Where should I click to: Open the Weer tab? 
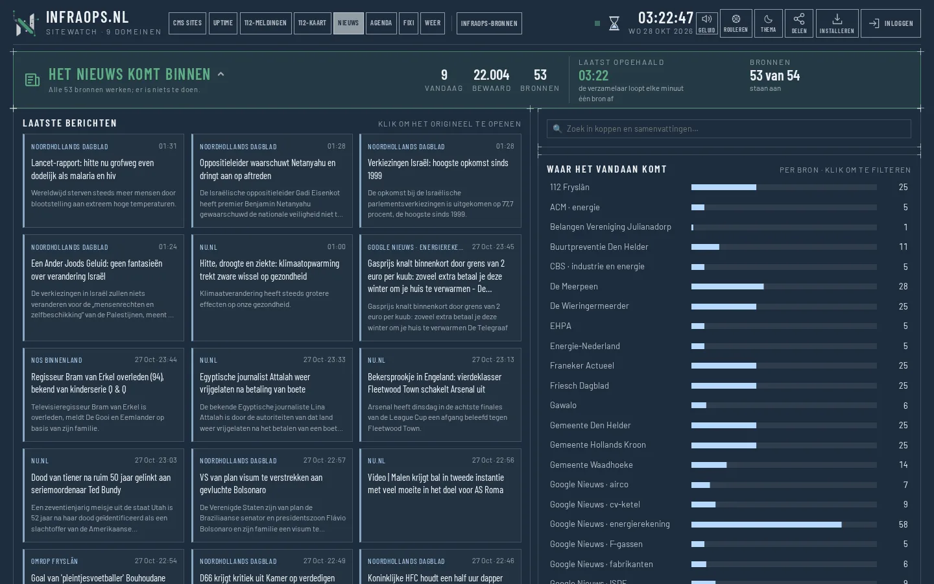tap(433, 23)
